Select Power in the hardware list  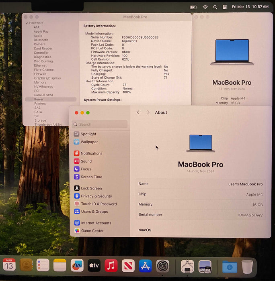pos(51,99)
